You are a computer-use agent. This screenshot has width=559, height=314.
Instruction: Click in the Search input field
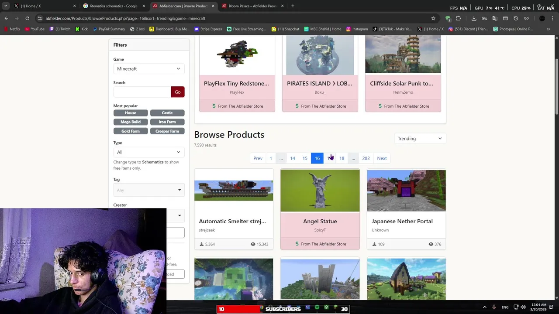click(x=142, y=92)
